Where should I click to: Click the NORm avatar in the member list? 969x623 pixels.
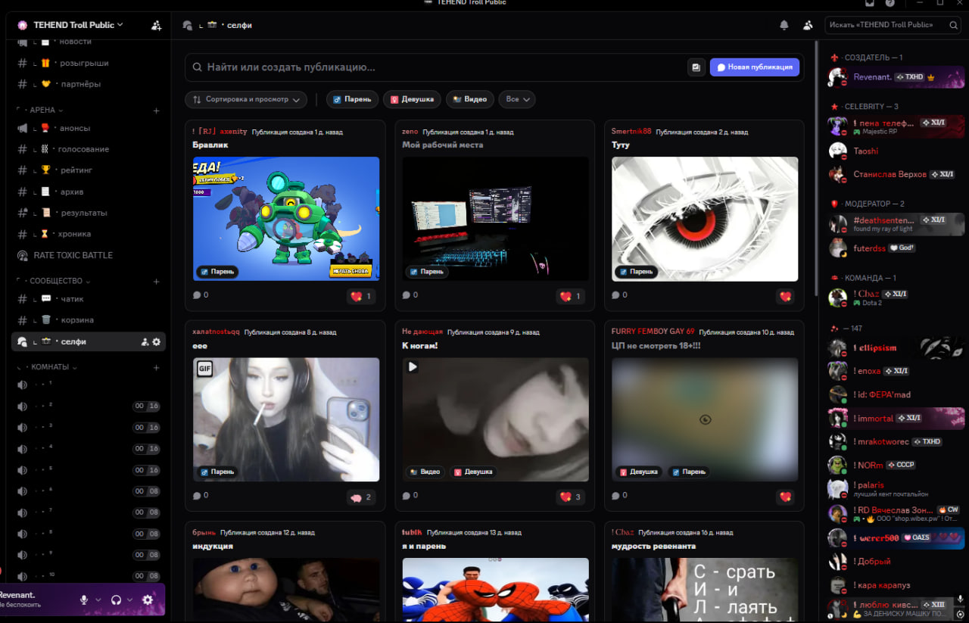pos(837,465)
